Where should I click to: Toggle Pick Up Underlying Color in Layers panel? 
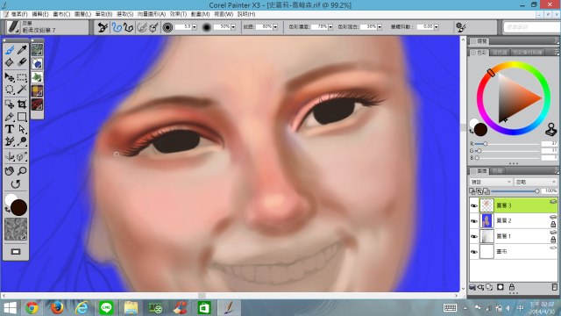click(x=479, y=191)
